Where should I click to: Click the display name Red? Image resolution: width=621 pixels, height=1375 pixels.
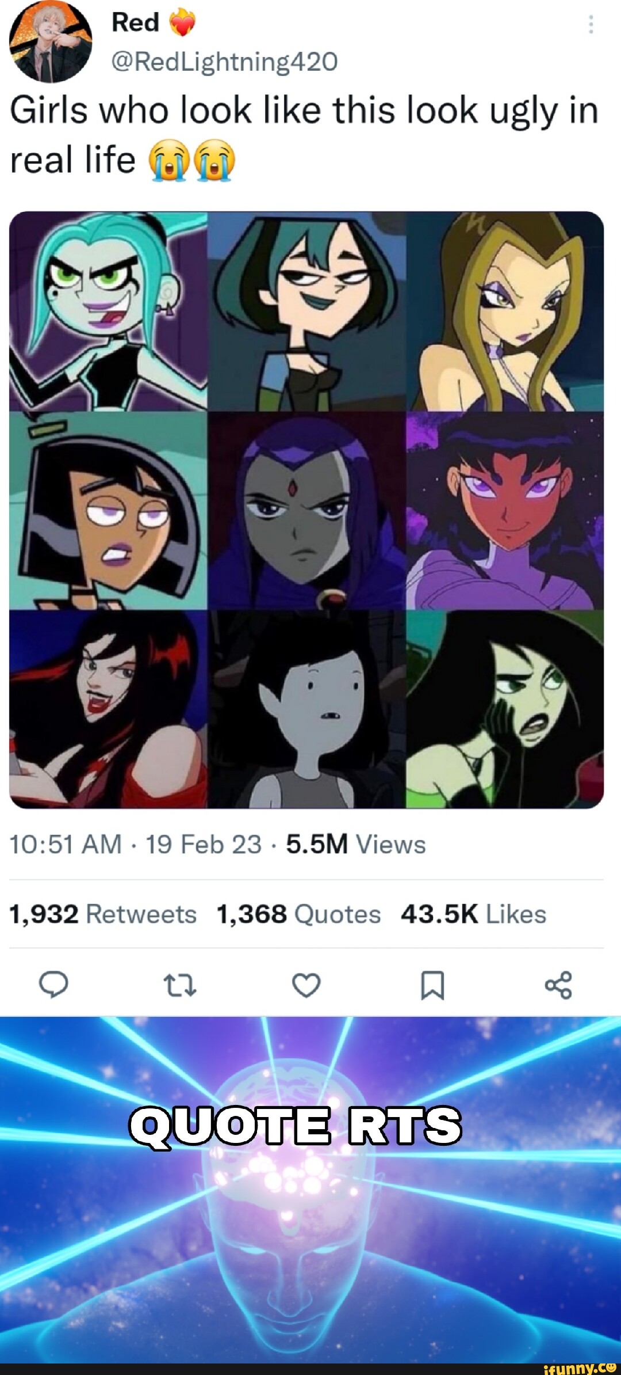136,22
